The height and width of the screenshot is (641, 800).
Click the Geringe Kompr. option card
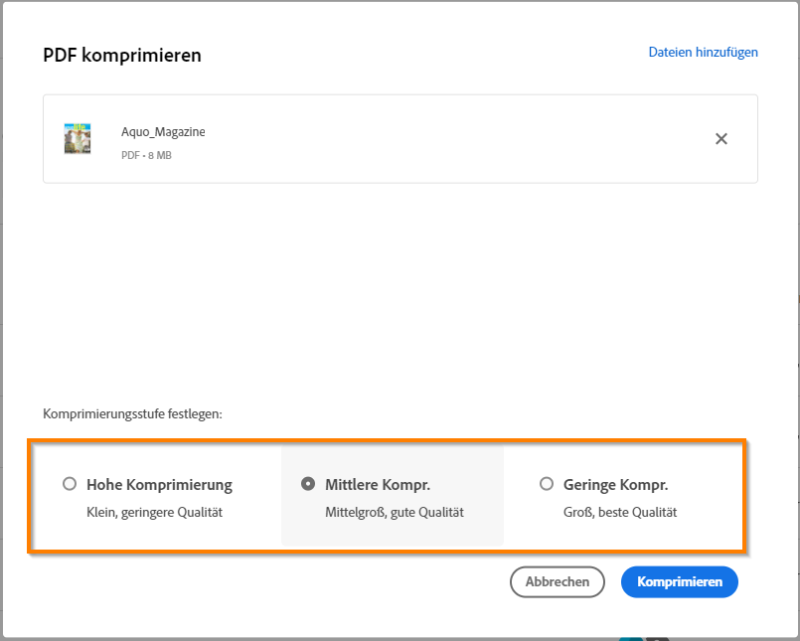pos(631,494)
